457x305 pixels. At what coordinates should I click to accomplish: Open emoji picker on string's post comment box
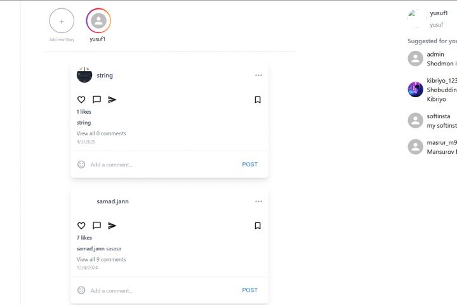click(81, 165)
